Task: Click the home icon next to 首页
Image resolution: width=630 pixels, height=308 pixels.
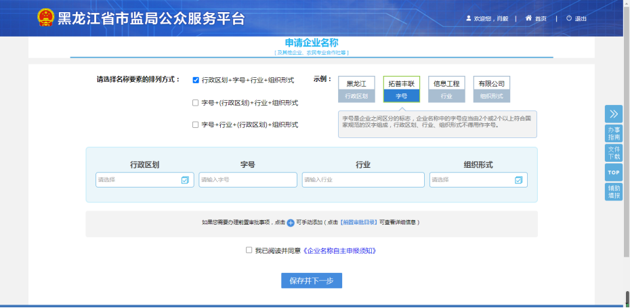Action: 529,18
